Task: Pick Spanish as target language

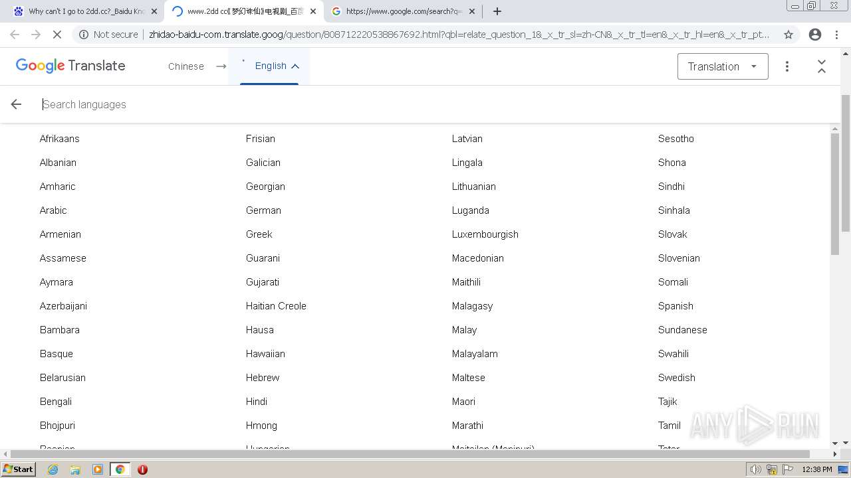Action: point(676,306)
